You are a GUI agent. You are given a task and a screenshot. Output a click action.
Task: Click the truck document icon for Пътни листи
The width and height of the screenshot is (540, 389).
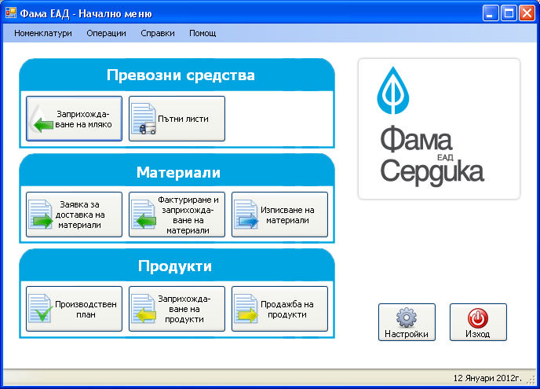coord(144,119)
